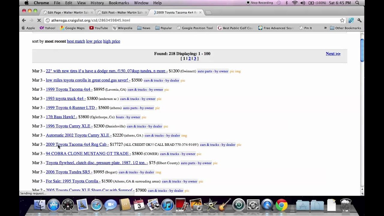
Task: Click Stop Recording in the menu bar
Action: 259,3
